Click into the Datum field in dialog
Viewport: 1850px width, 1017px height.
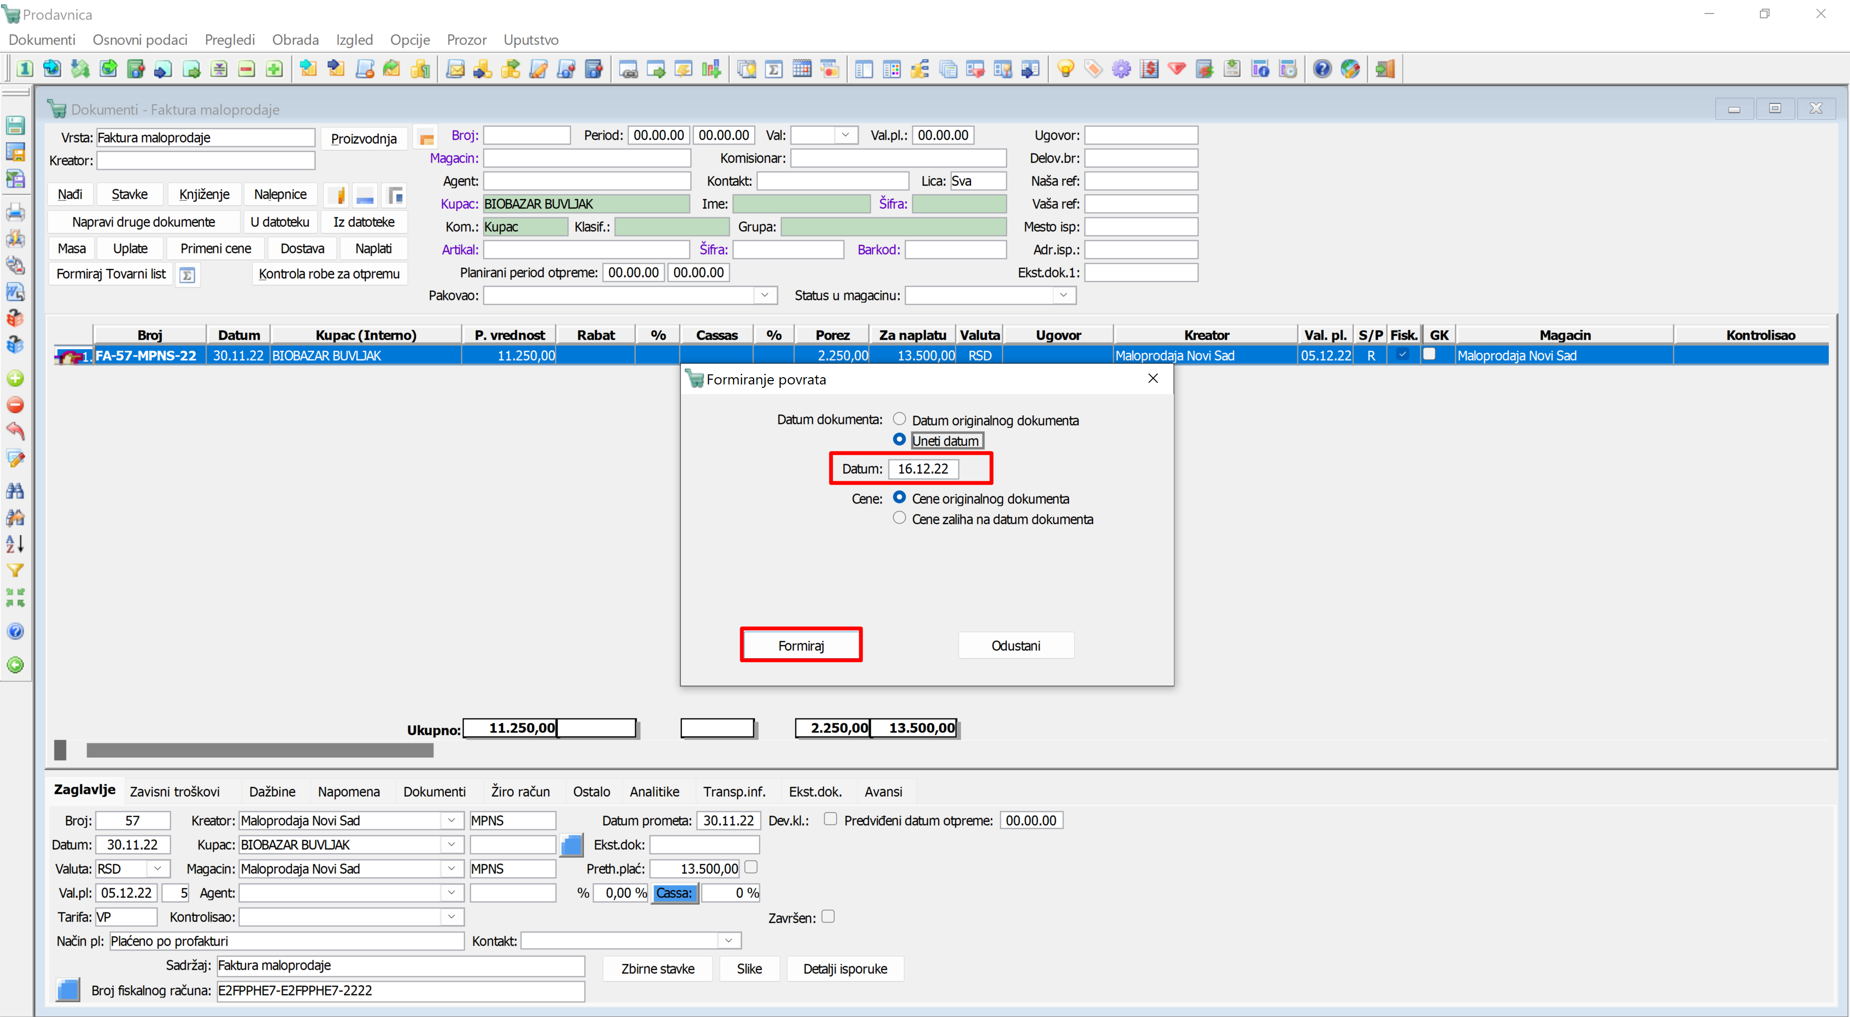[x=923, y=468]
